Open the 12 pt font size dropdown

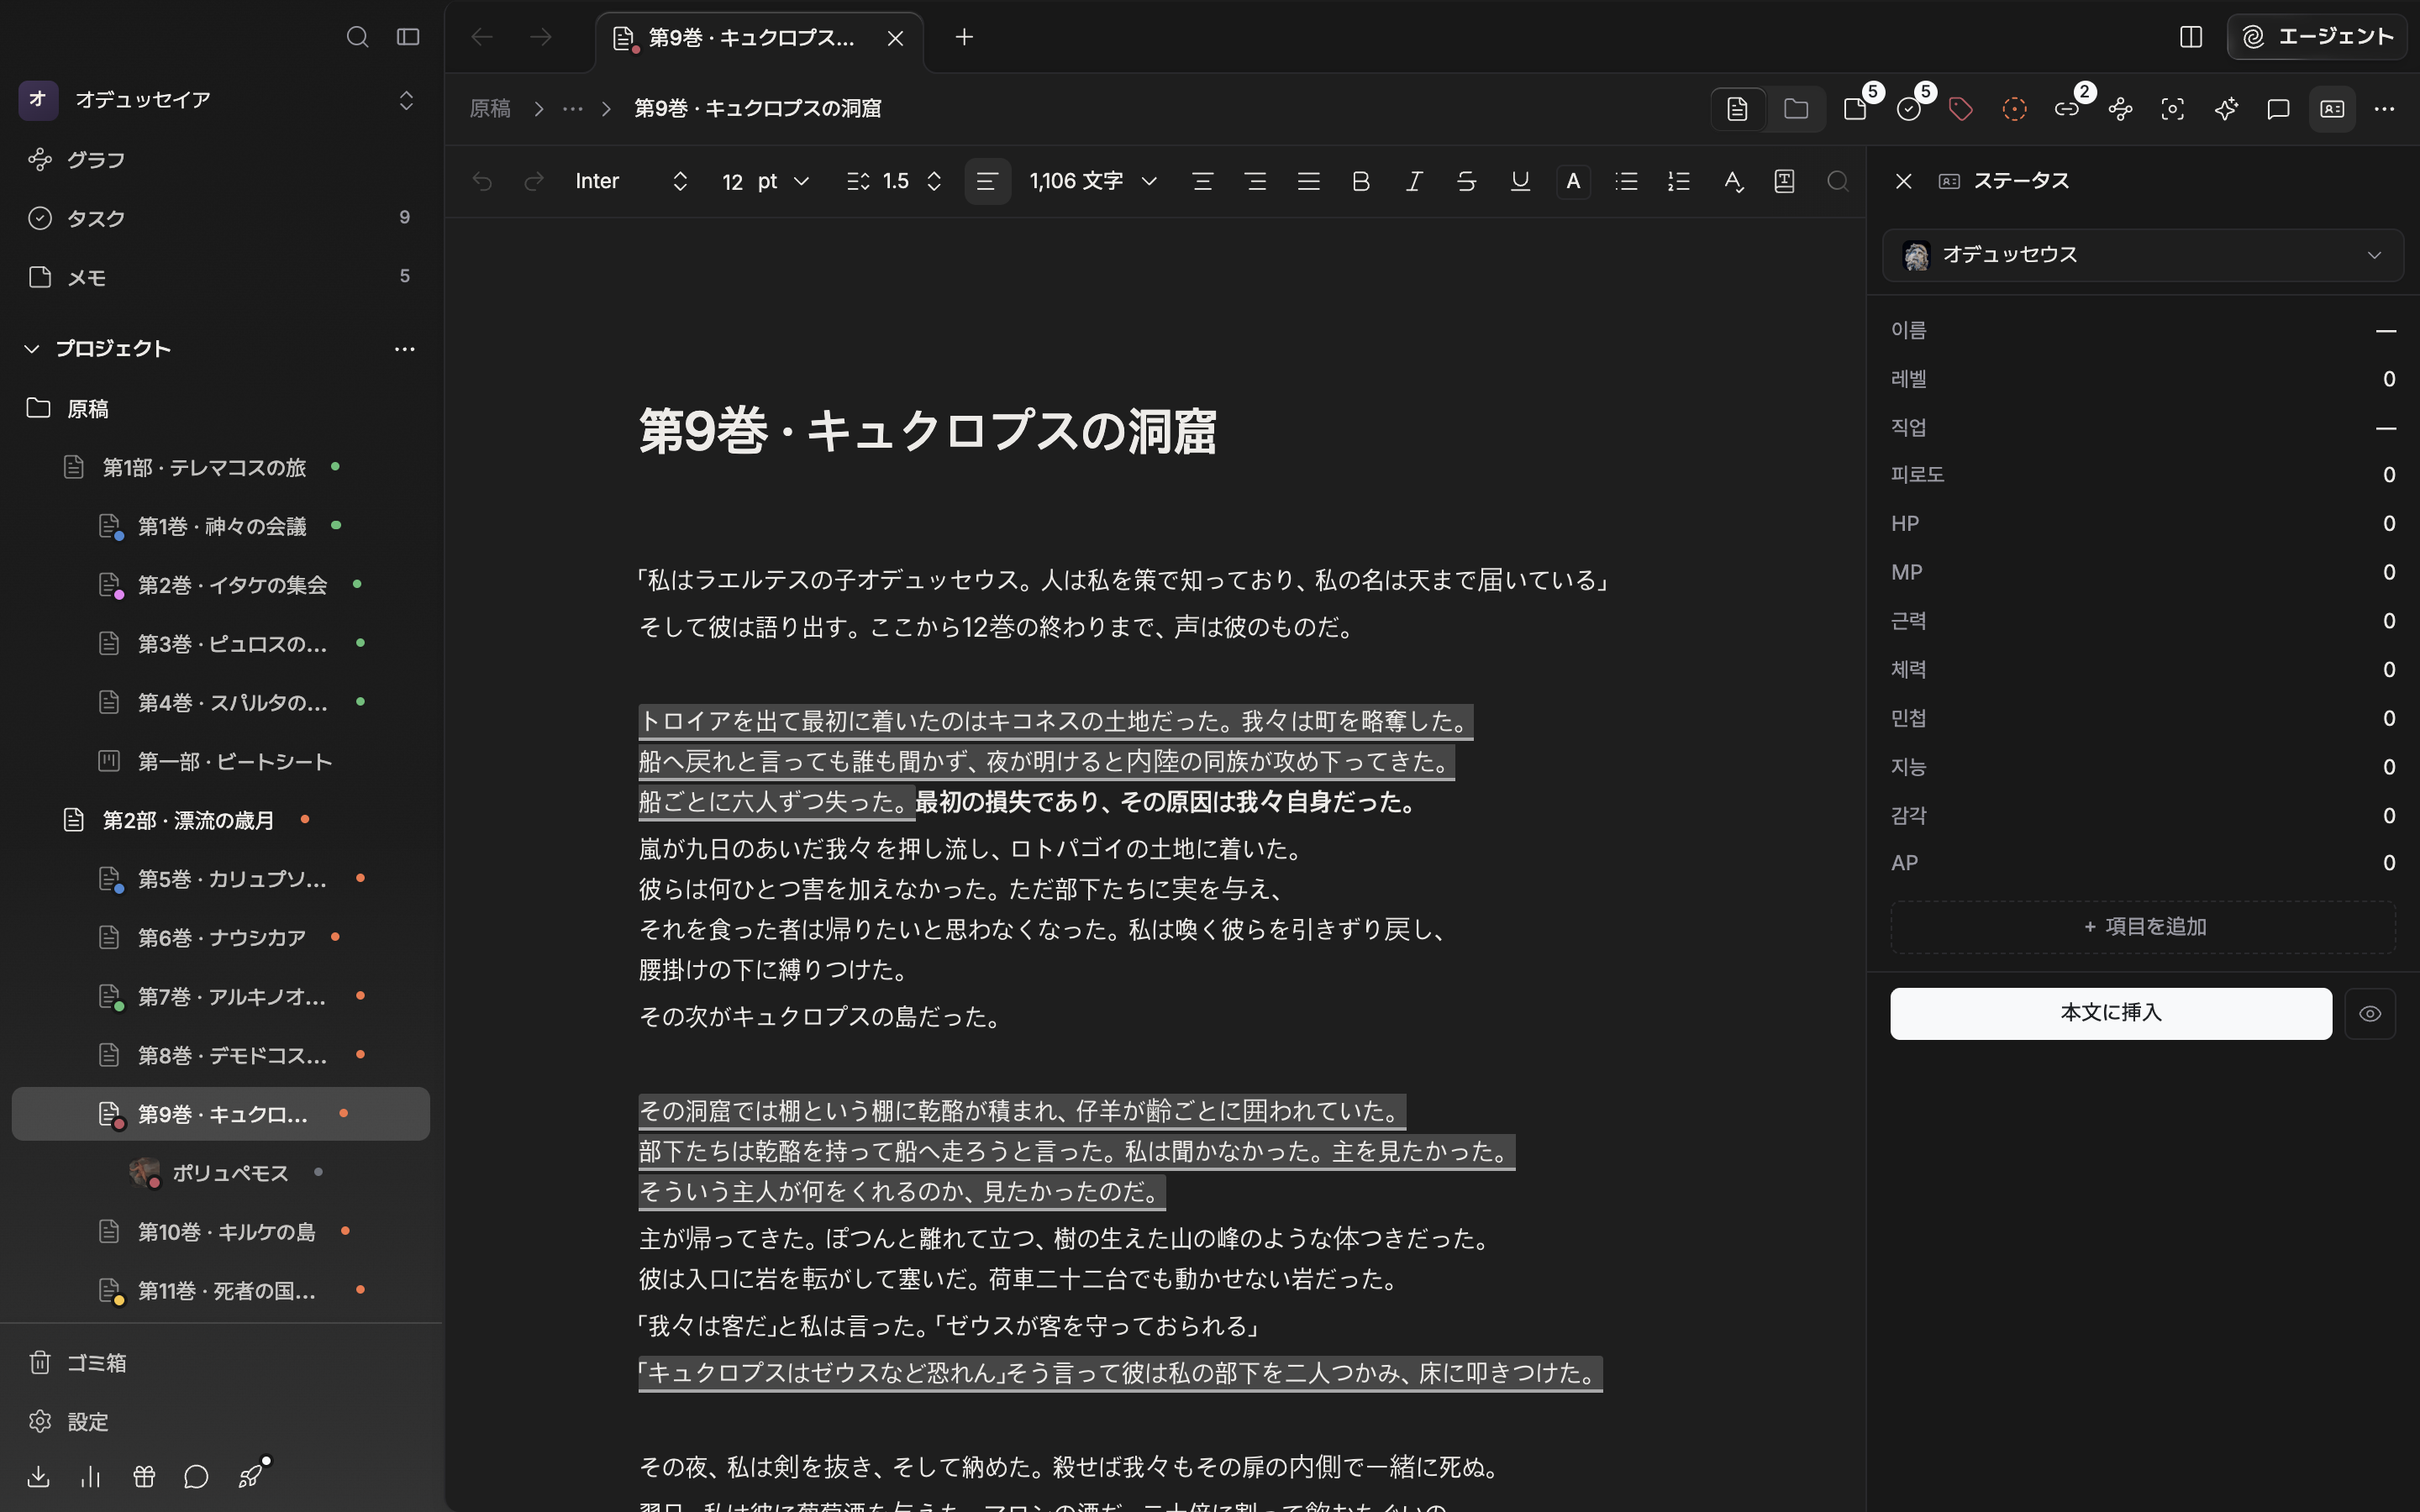click(x=765, y=181)
